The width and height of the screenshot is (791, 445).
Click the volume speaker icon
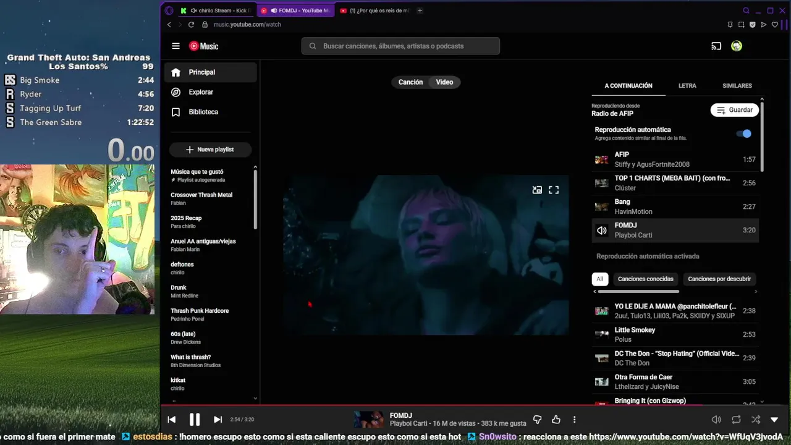716,420
